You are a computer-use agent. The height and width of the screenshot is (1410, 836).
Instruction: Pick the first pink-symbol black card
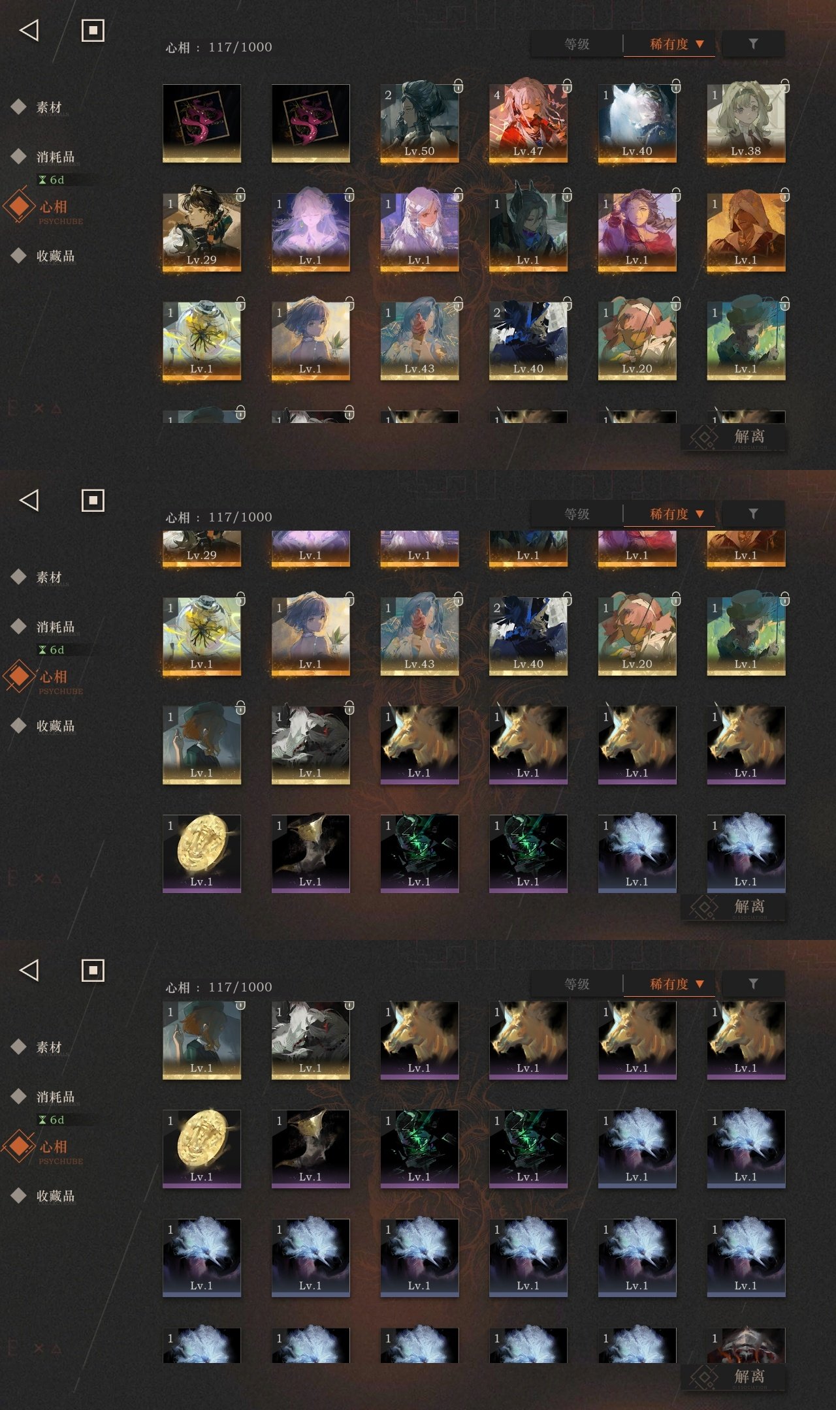[201, 123]
